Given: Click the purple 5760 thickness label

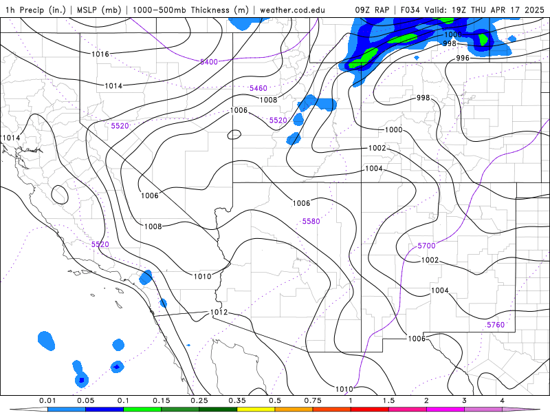Looking at the screenshot, I should (496, 325).
